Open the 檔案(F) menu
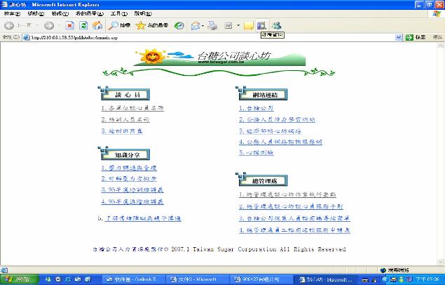 coord(12,13)
